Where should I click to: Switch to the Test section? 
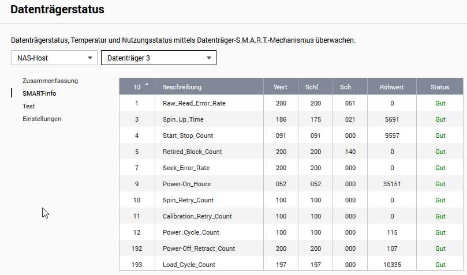coord(29,106)
